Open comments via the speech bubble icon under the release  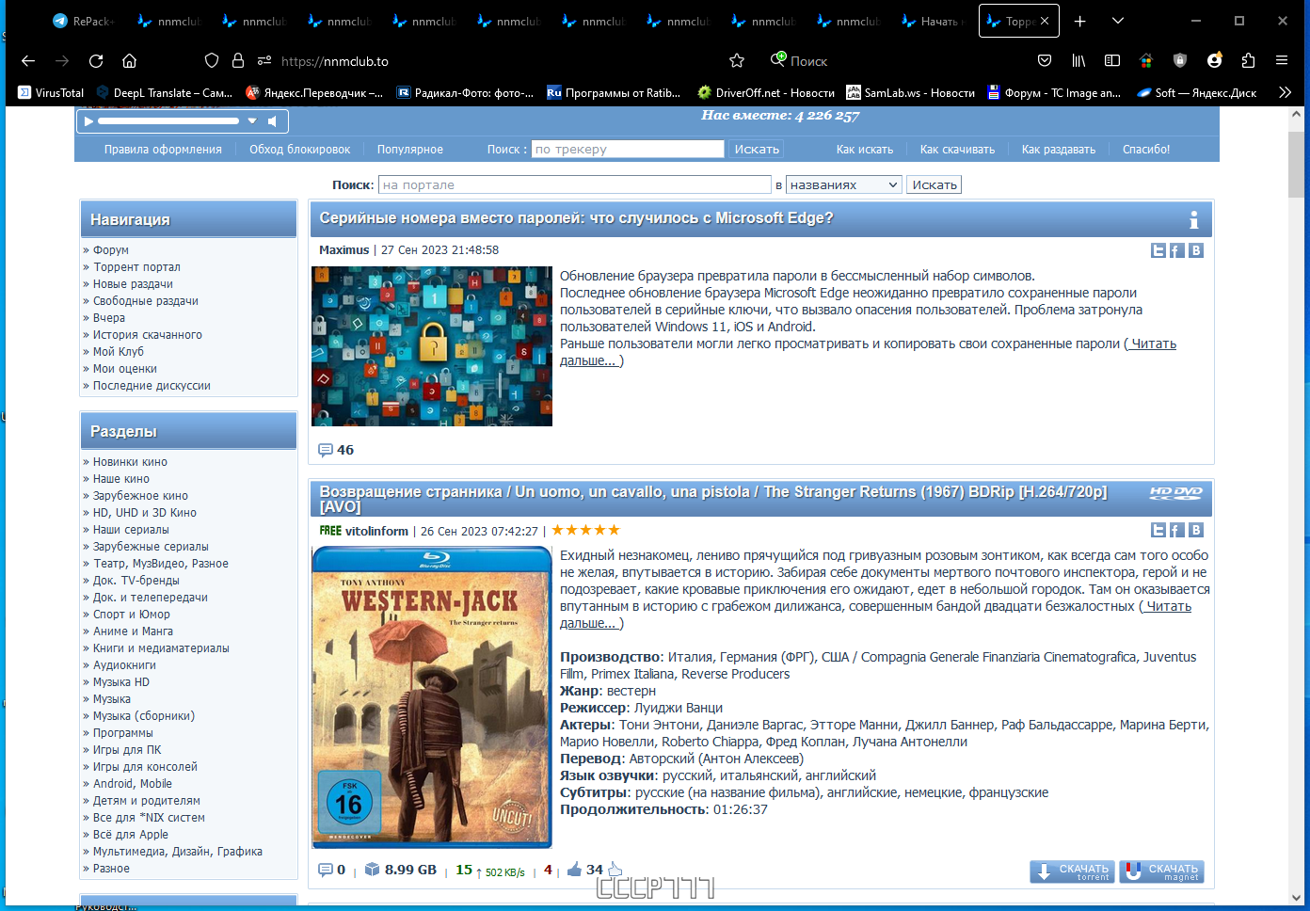(x=325, y=870)
